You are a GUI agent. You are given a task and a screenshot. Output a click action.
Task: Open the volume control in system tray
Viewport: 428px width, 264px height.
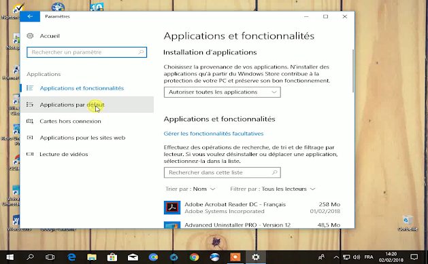pos(356,257)
